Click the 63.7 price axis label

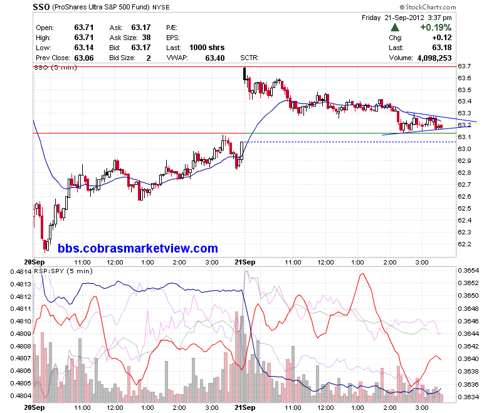[465, 66]
